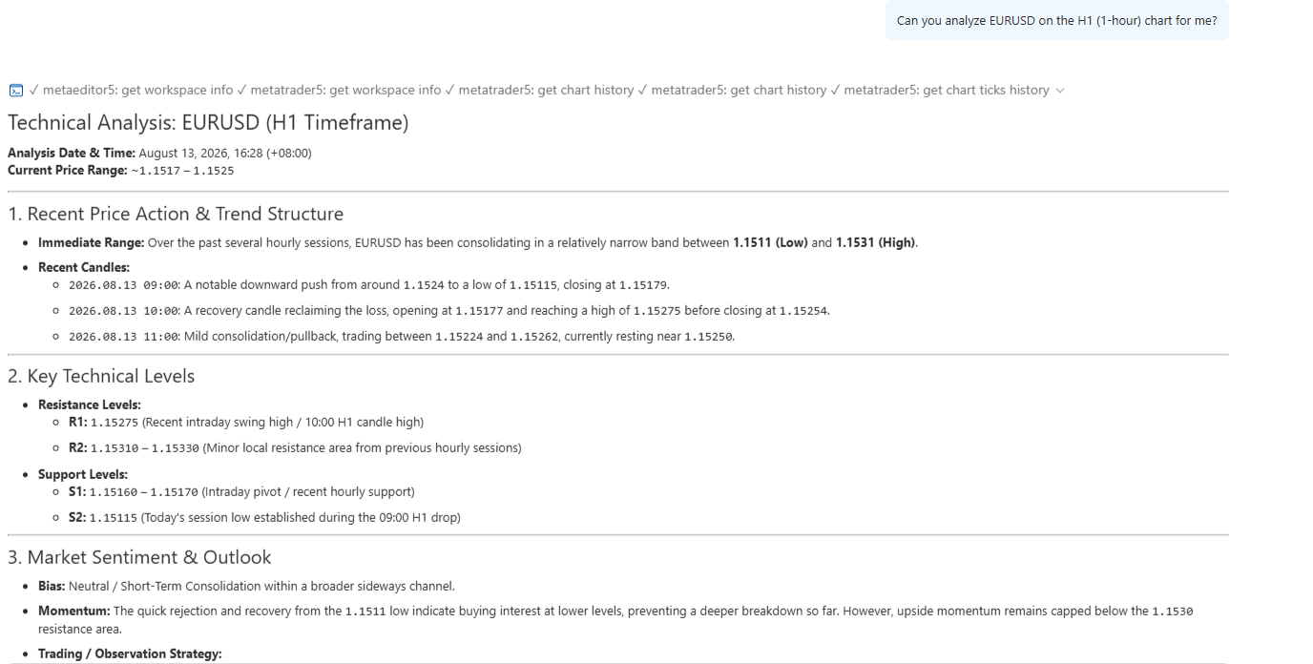
Task: Click the 2026.08.13 09:00 candle timestamp
Action: (x=124, y=285)
